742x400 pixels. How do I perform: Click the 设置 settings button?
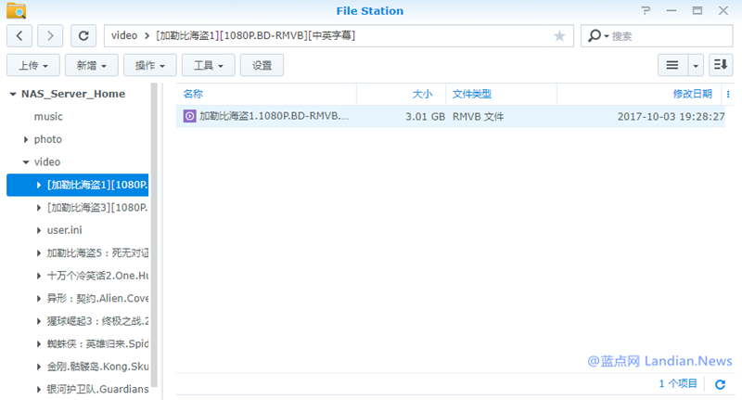tap(262, 65)
